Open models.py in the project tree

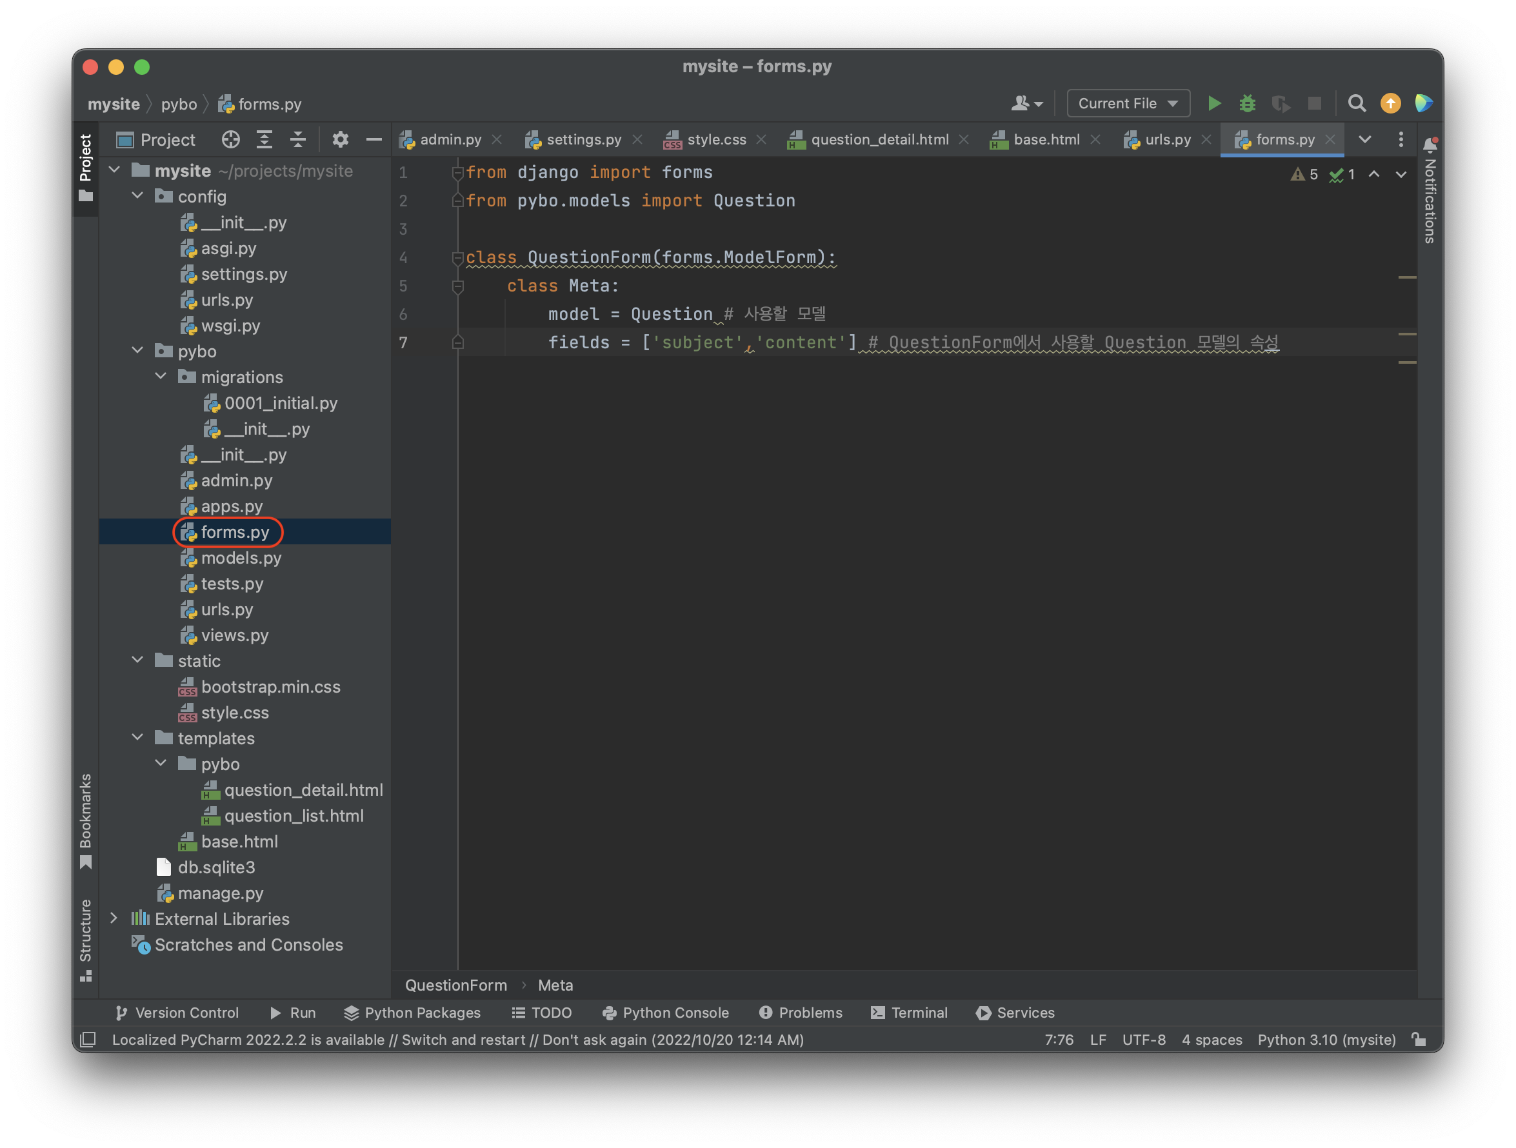pos(241,558)
